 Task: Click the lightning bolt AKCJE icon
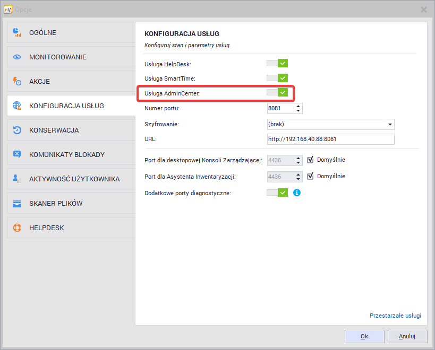pos(17,82)
